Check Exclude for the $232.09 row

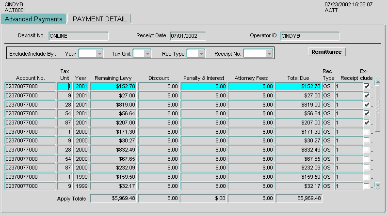point(367,168)
